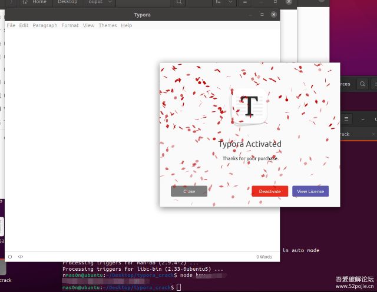Image resolution: width=377 pixels, height=292 pixels.
Task: Click the terminal cursor at last prompt
Action: click(x=178, y=287)
